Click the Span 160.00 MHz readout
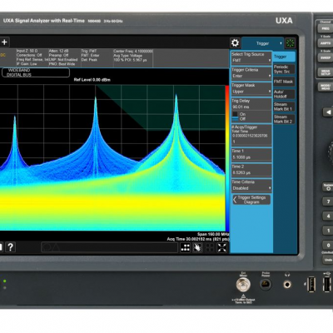Viewport: 333px width, 333px height. [213, 235]
